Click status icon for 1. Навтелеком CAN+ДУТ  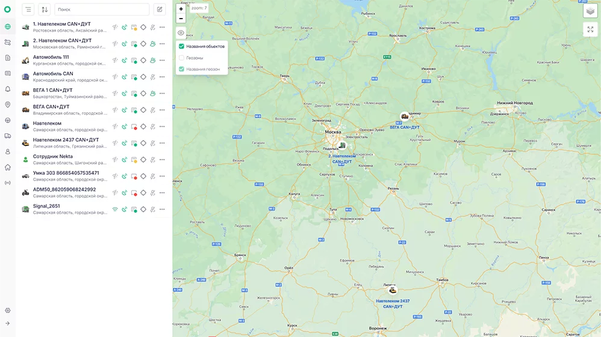tap(134, 28)
